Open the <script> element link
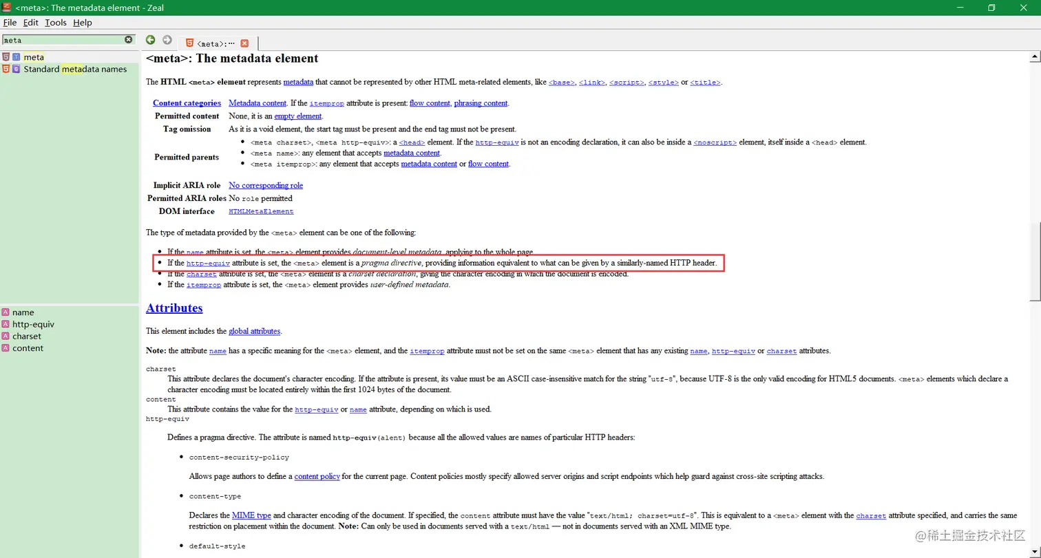Screen dimensions: 1041x558 [627, 83]
